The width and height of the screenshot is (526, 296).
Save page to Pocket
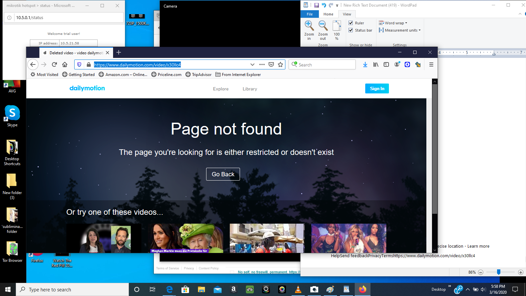point(271,64)
